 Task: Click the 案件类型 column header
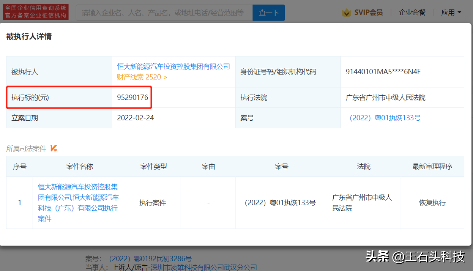click(x=153, y=167)
